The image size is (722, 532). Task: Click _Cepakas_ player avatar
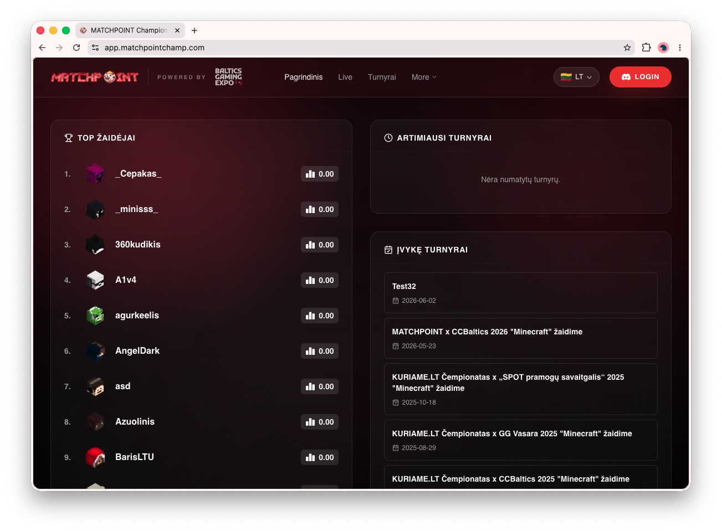(x=95, y=174)
